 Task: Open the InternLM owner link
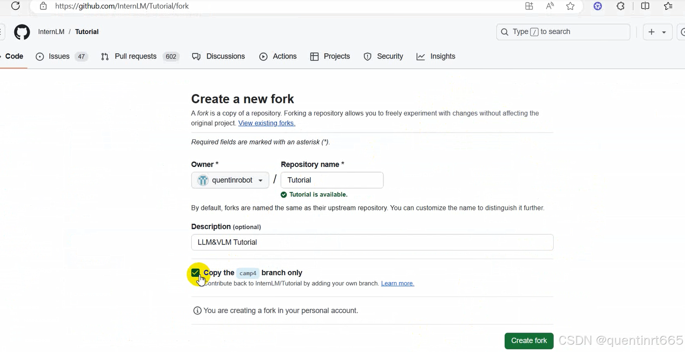tap(51, 32)
